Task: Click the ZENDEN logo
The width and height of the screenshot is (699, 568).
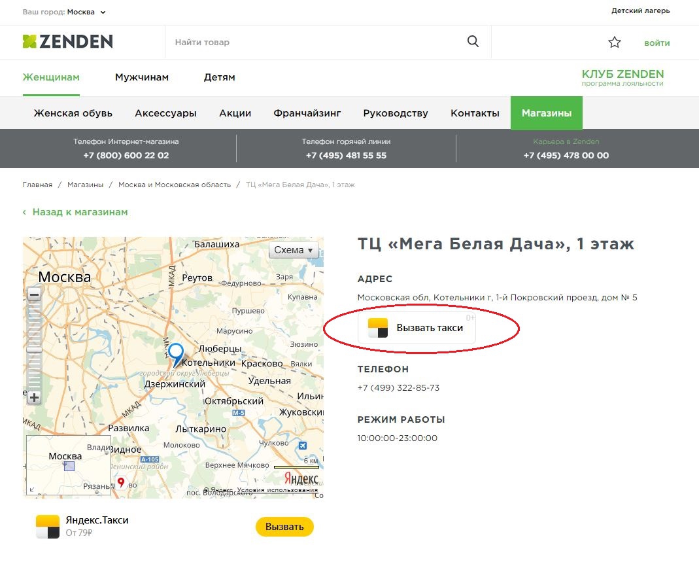Action: (68, 41)
